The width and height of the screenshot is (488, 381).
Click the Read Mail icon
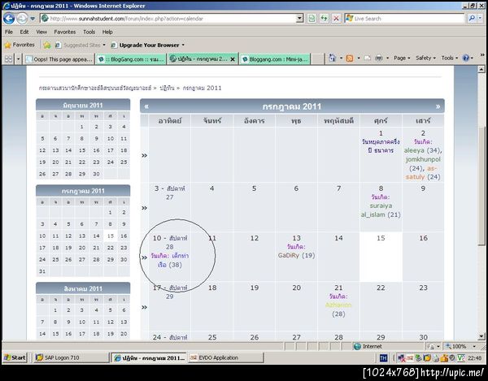(x=368, y=58)
